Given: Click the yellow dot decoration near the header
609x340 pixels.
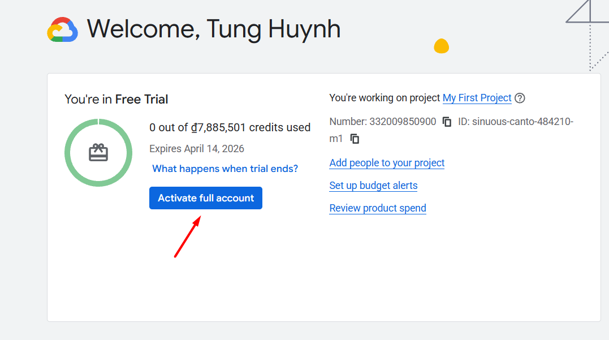Looking at the screenshot, I should pyautogui.click(x=441, y=46).
